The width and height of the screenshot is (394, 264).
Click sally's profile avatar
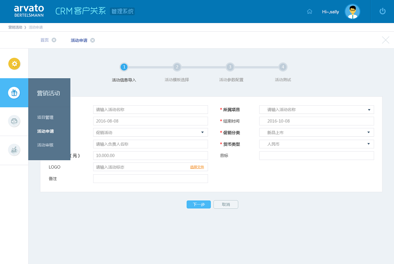pyautogui.click(x=352, y=11)
